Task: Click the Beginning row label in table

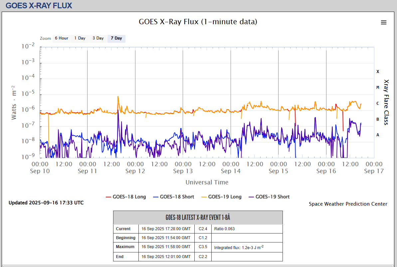Action: click(x=125, y=238)
